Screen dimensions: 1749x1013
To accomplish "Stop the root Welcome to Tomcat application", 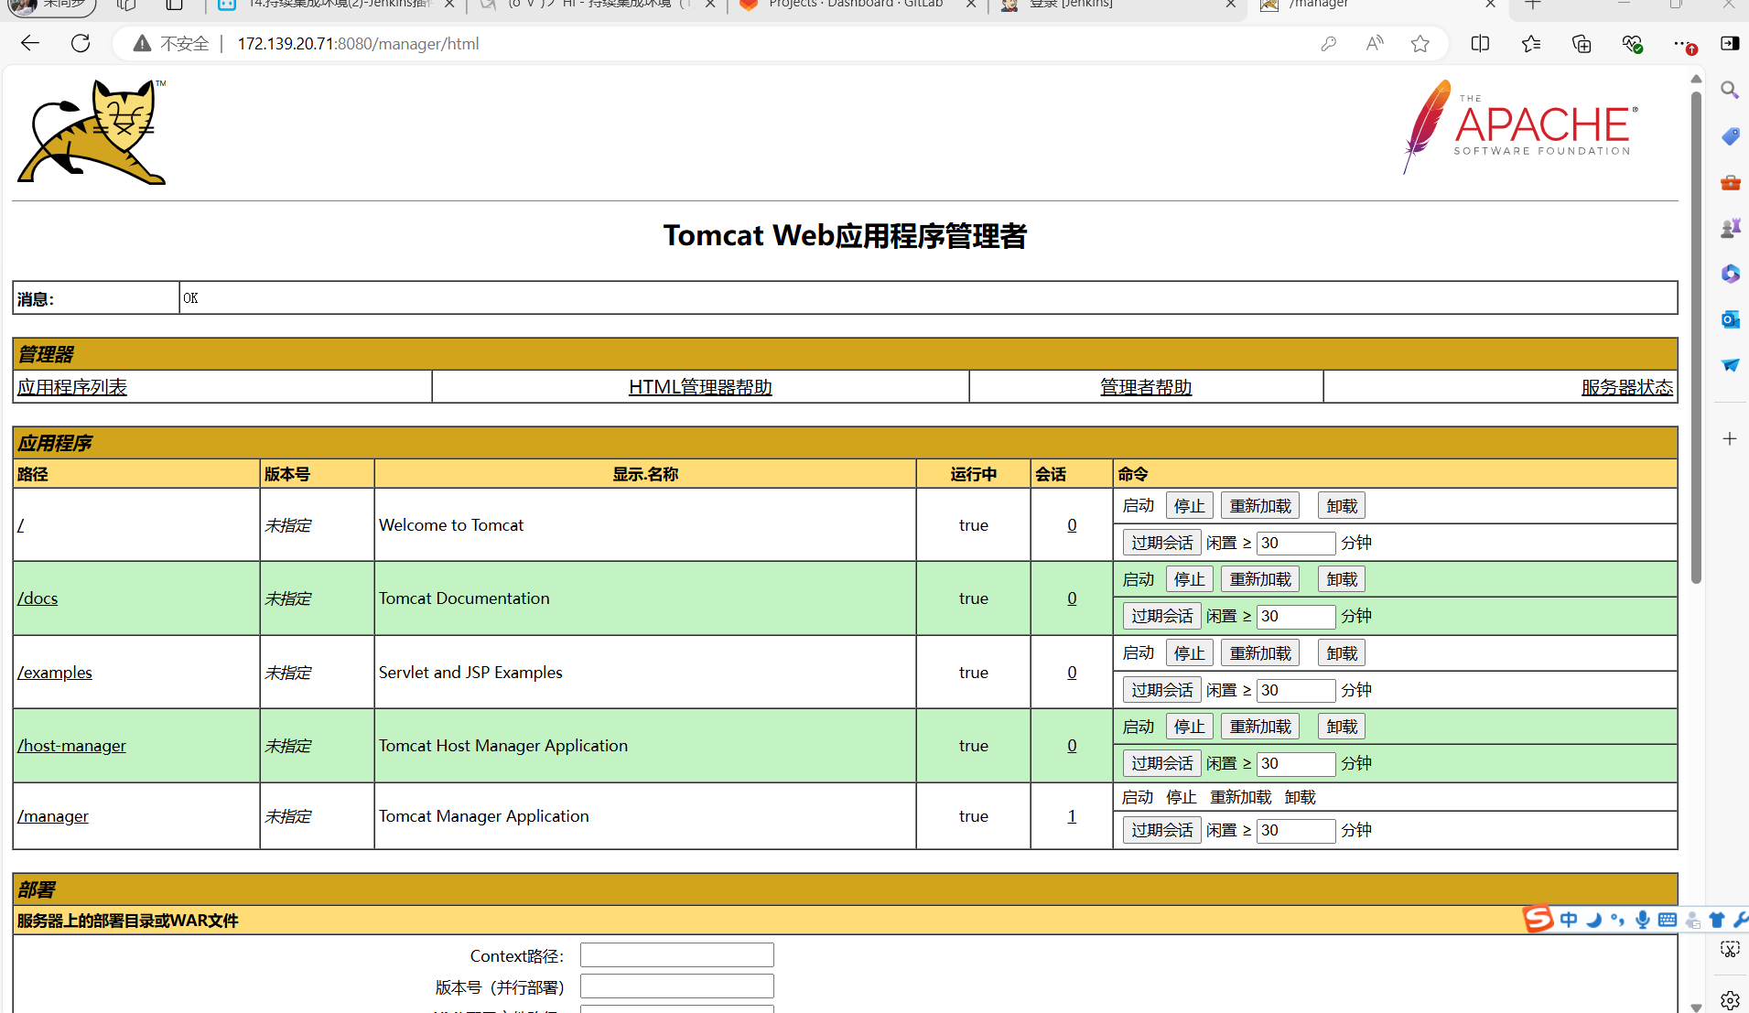I will pyautogui.click(x=1190, y=506).
